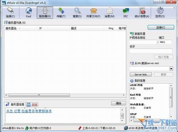Click the Update (更新) button
The height and width of the screenshot is (132, 178).
[x=163, y=75]
